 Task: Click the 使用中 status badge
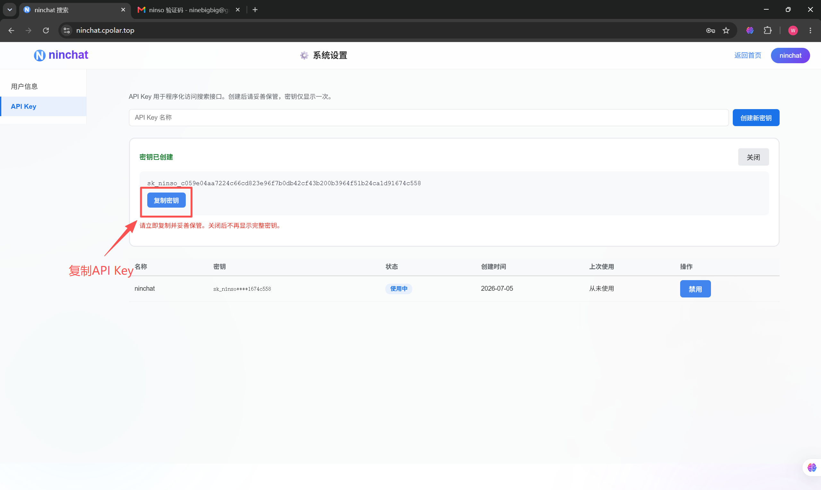[399, 288]
